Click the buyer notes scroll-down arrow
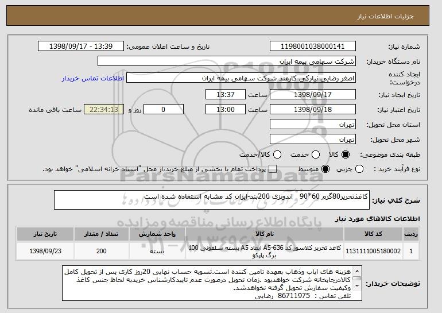 [357, 286]
